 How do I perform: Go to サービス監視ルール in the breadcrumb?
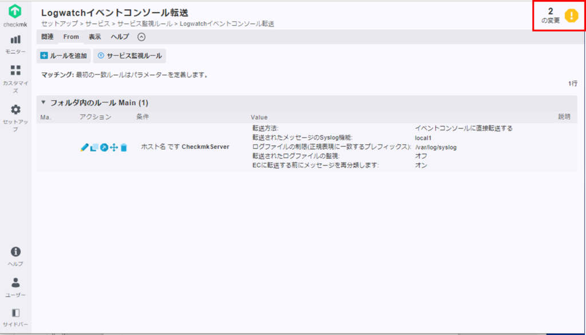coord(145,24)
